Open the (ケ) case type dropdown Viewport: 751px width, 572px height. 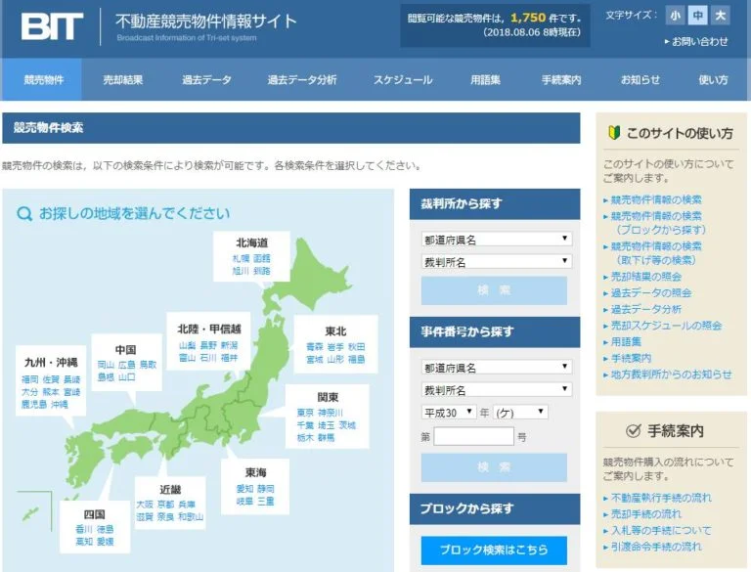[520, 412]
